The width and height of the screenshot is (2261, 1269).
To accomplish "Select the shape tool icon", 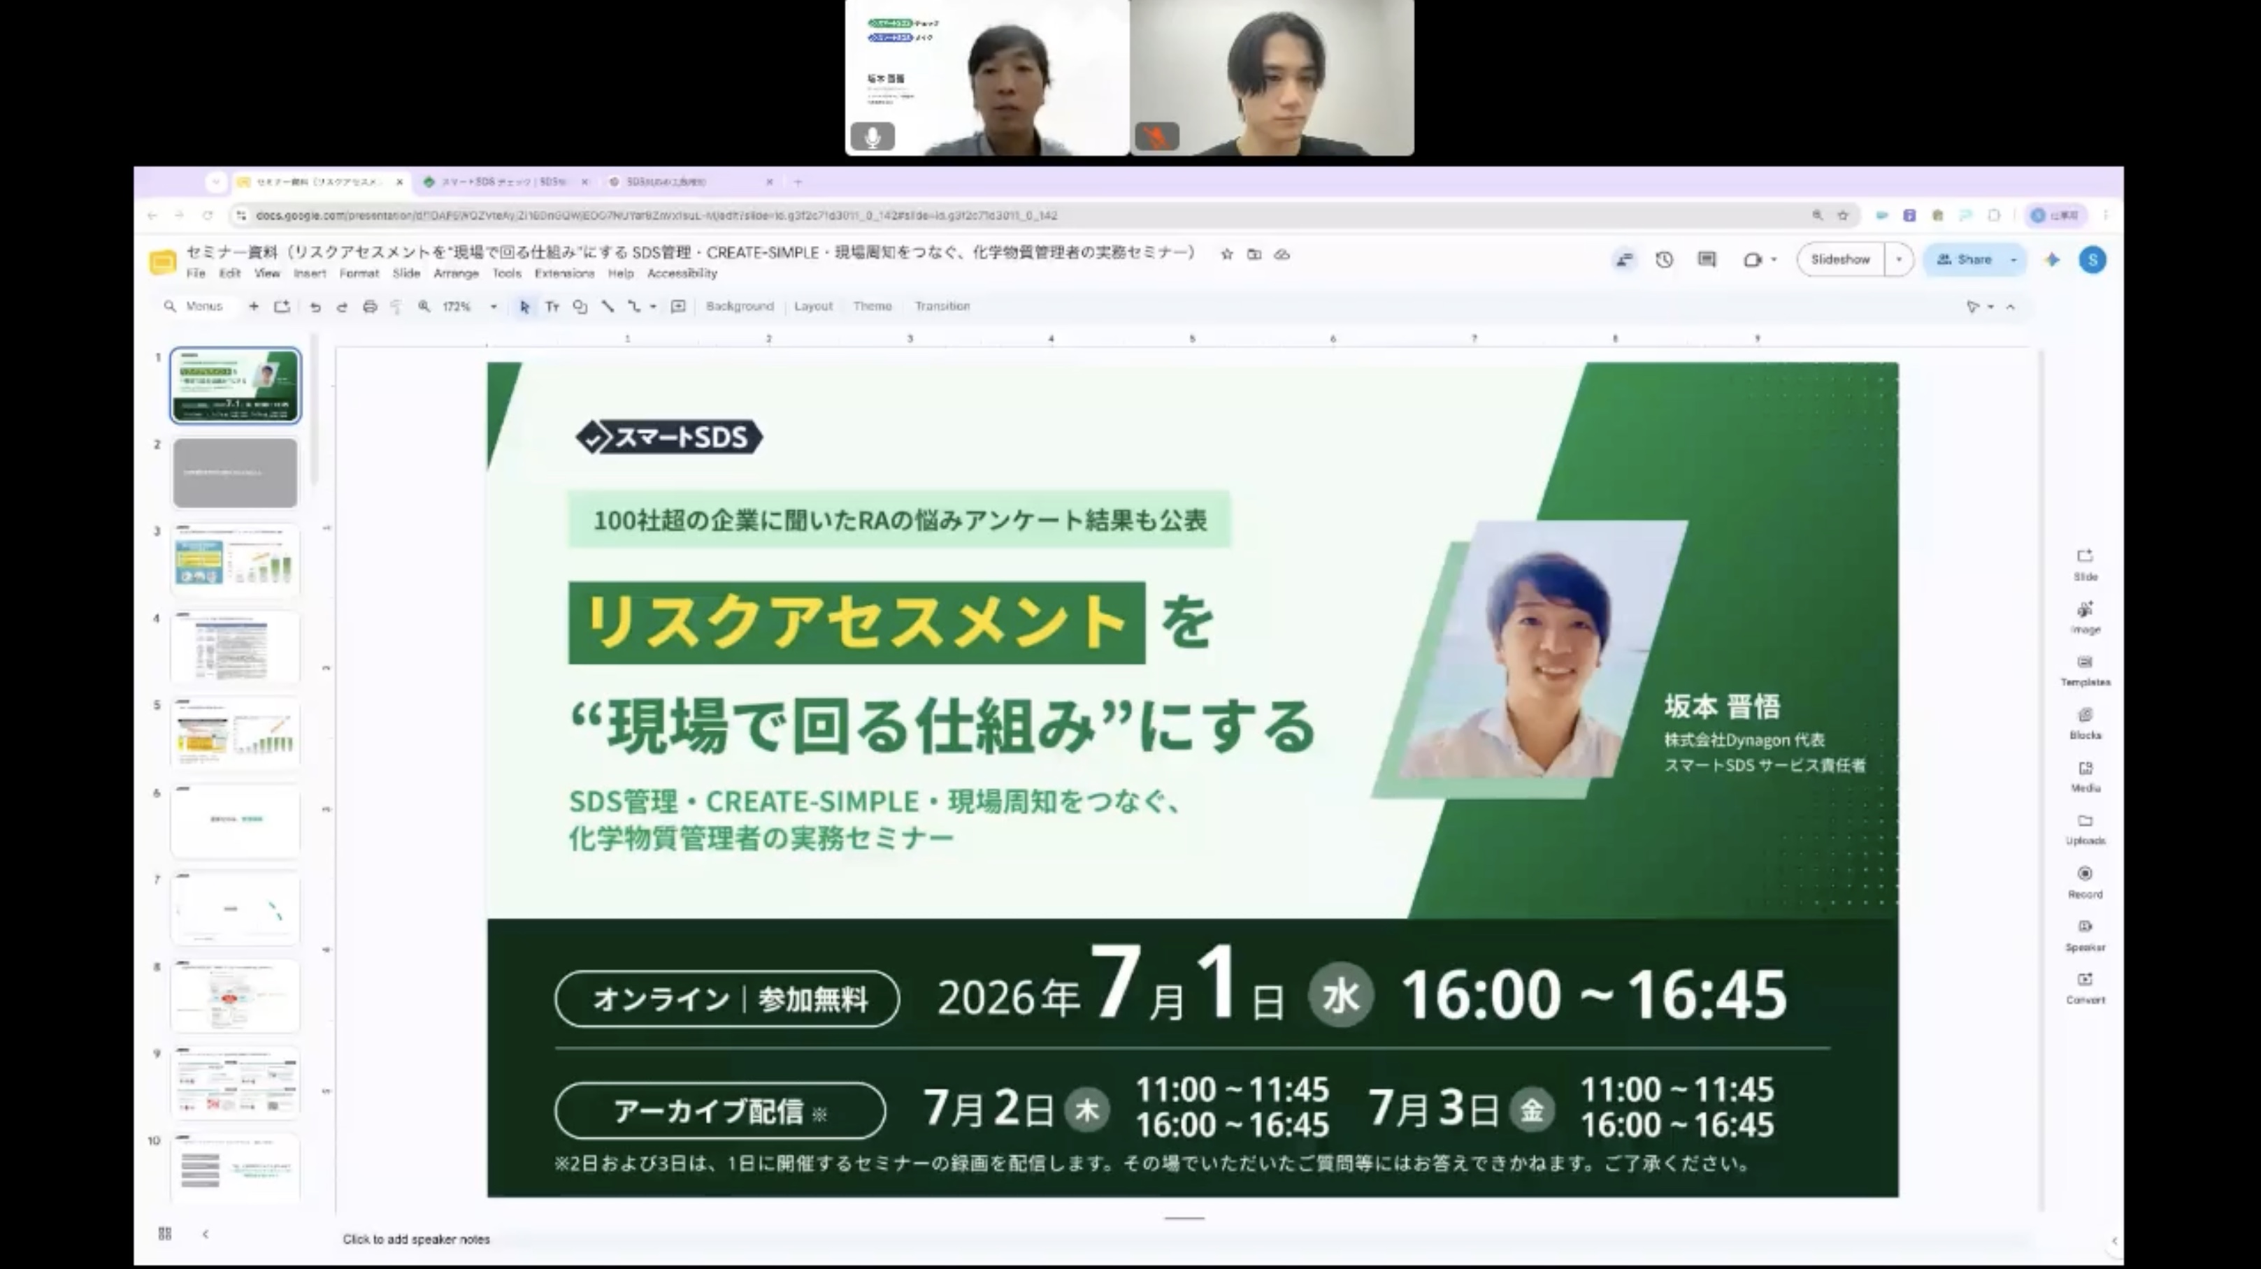I will click(580, 306).
